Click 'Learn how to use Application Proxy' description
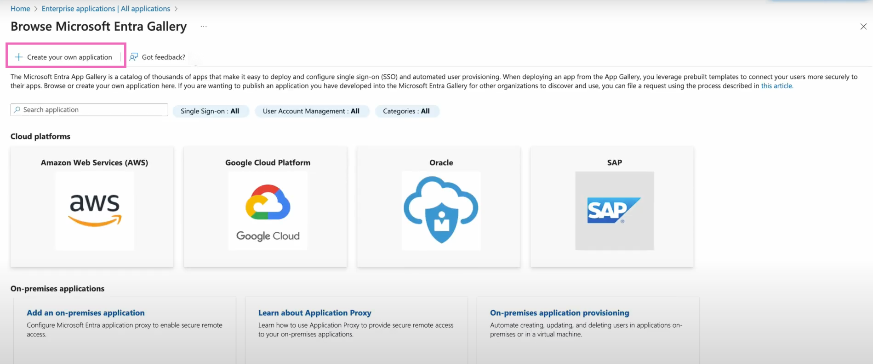 point(356,330)
